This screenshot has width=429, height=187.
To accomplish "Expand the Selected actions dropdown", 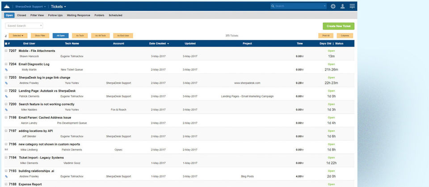I will (18, 36).
